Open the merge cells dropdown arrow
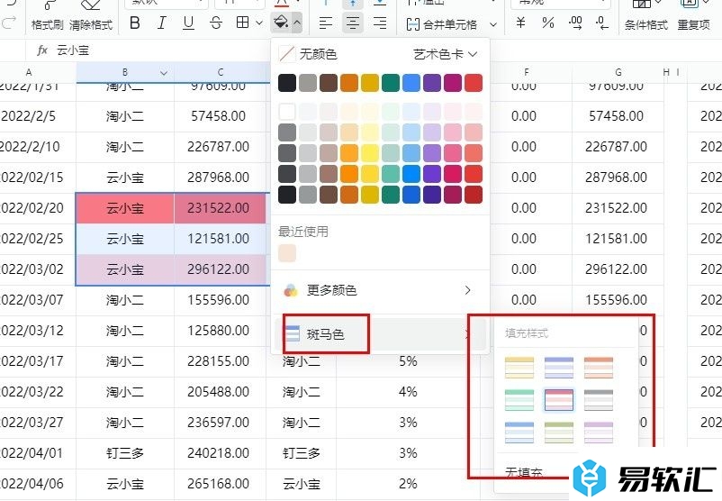The width and height of the screenshot is (722, 501). (x=493, y=24)
